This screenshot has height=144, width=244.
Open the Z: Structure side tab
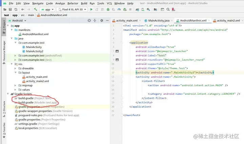coord(4,109)
